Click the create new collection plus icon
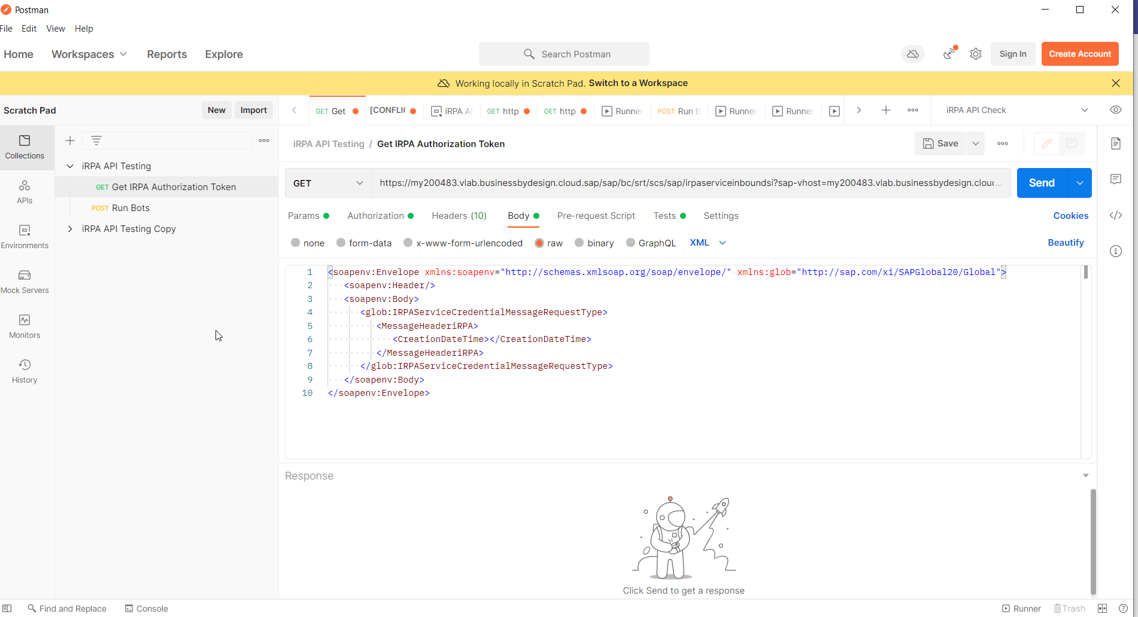The image size is (1138, 617). click(70, 140)
